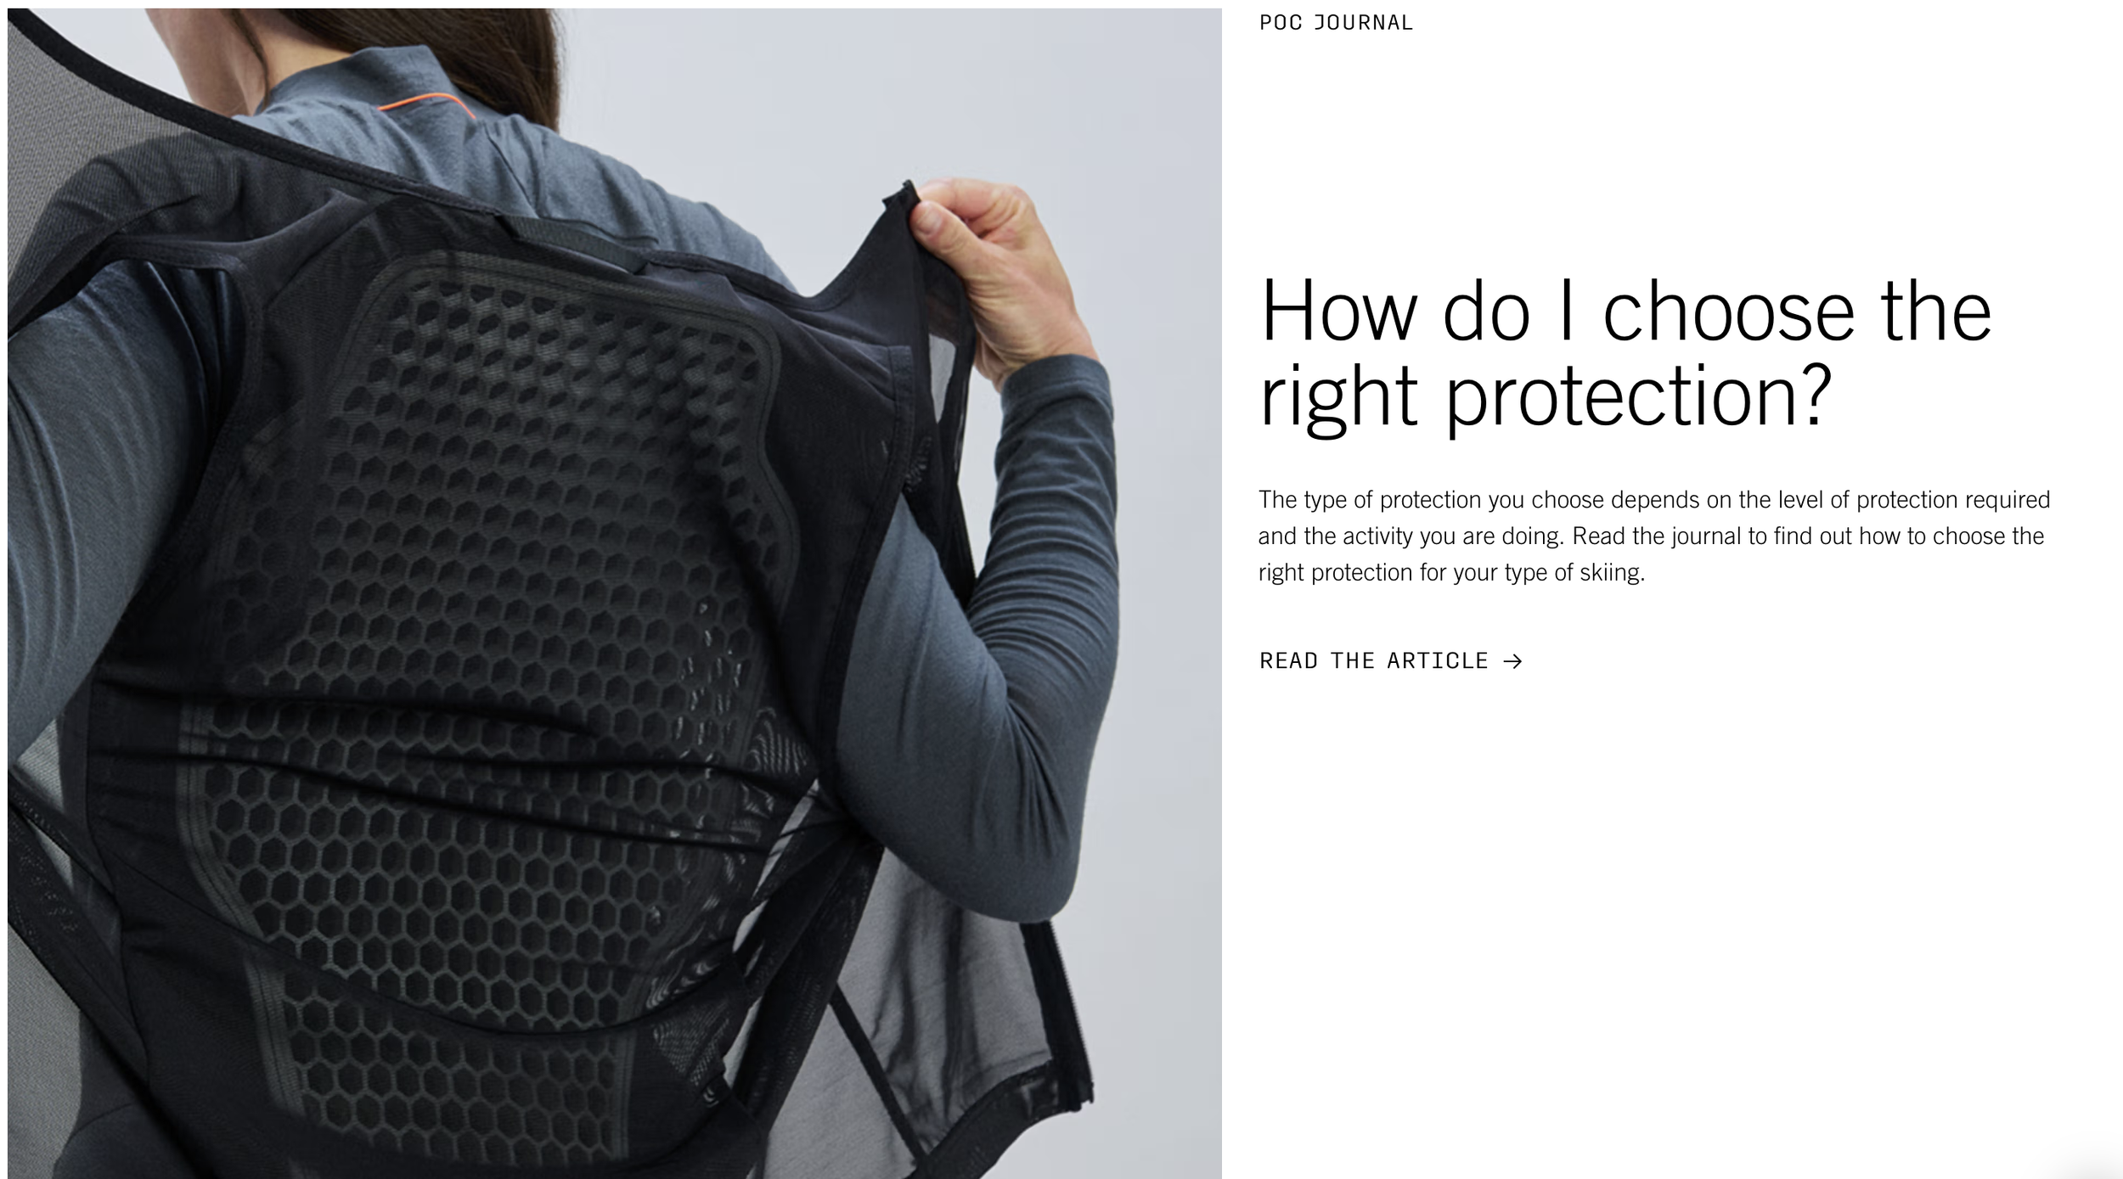Select the POC JOURNAL label

1336,23
